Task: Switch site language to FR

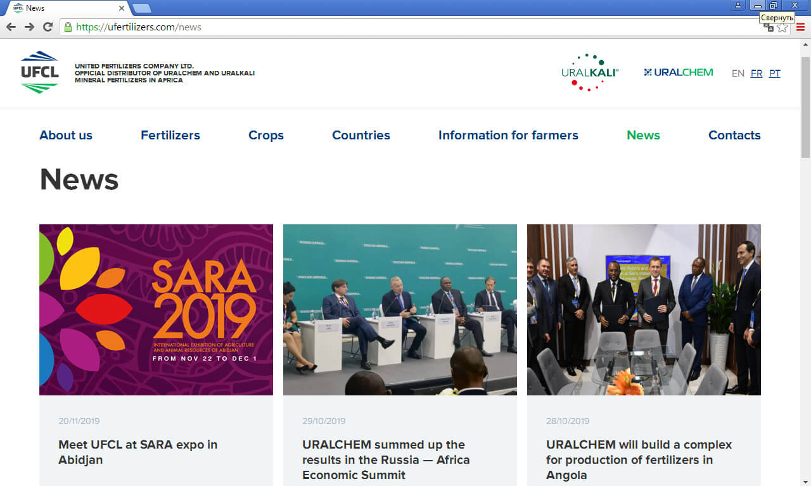Action: pos(756,74)
